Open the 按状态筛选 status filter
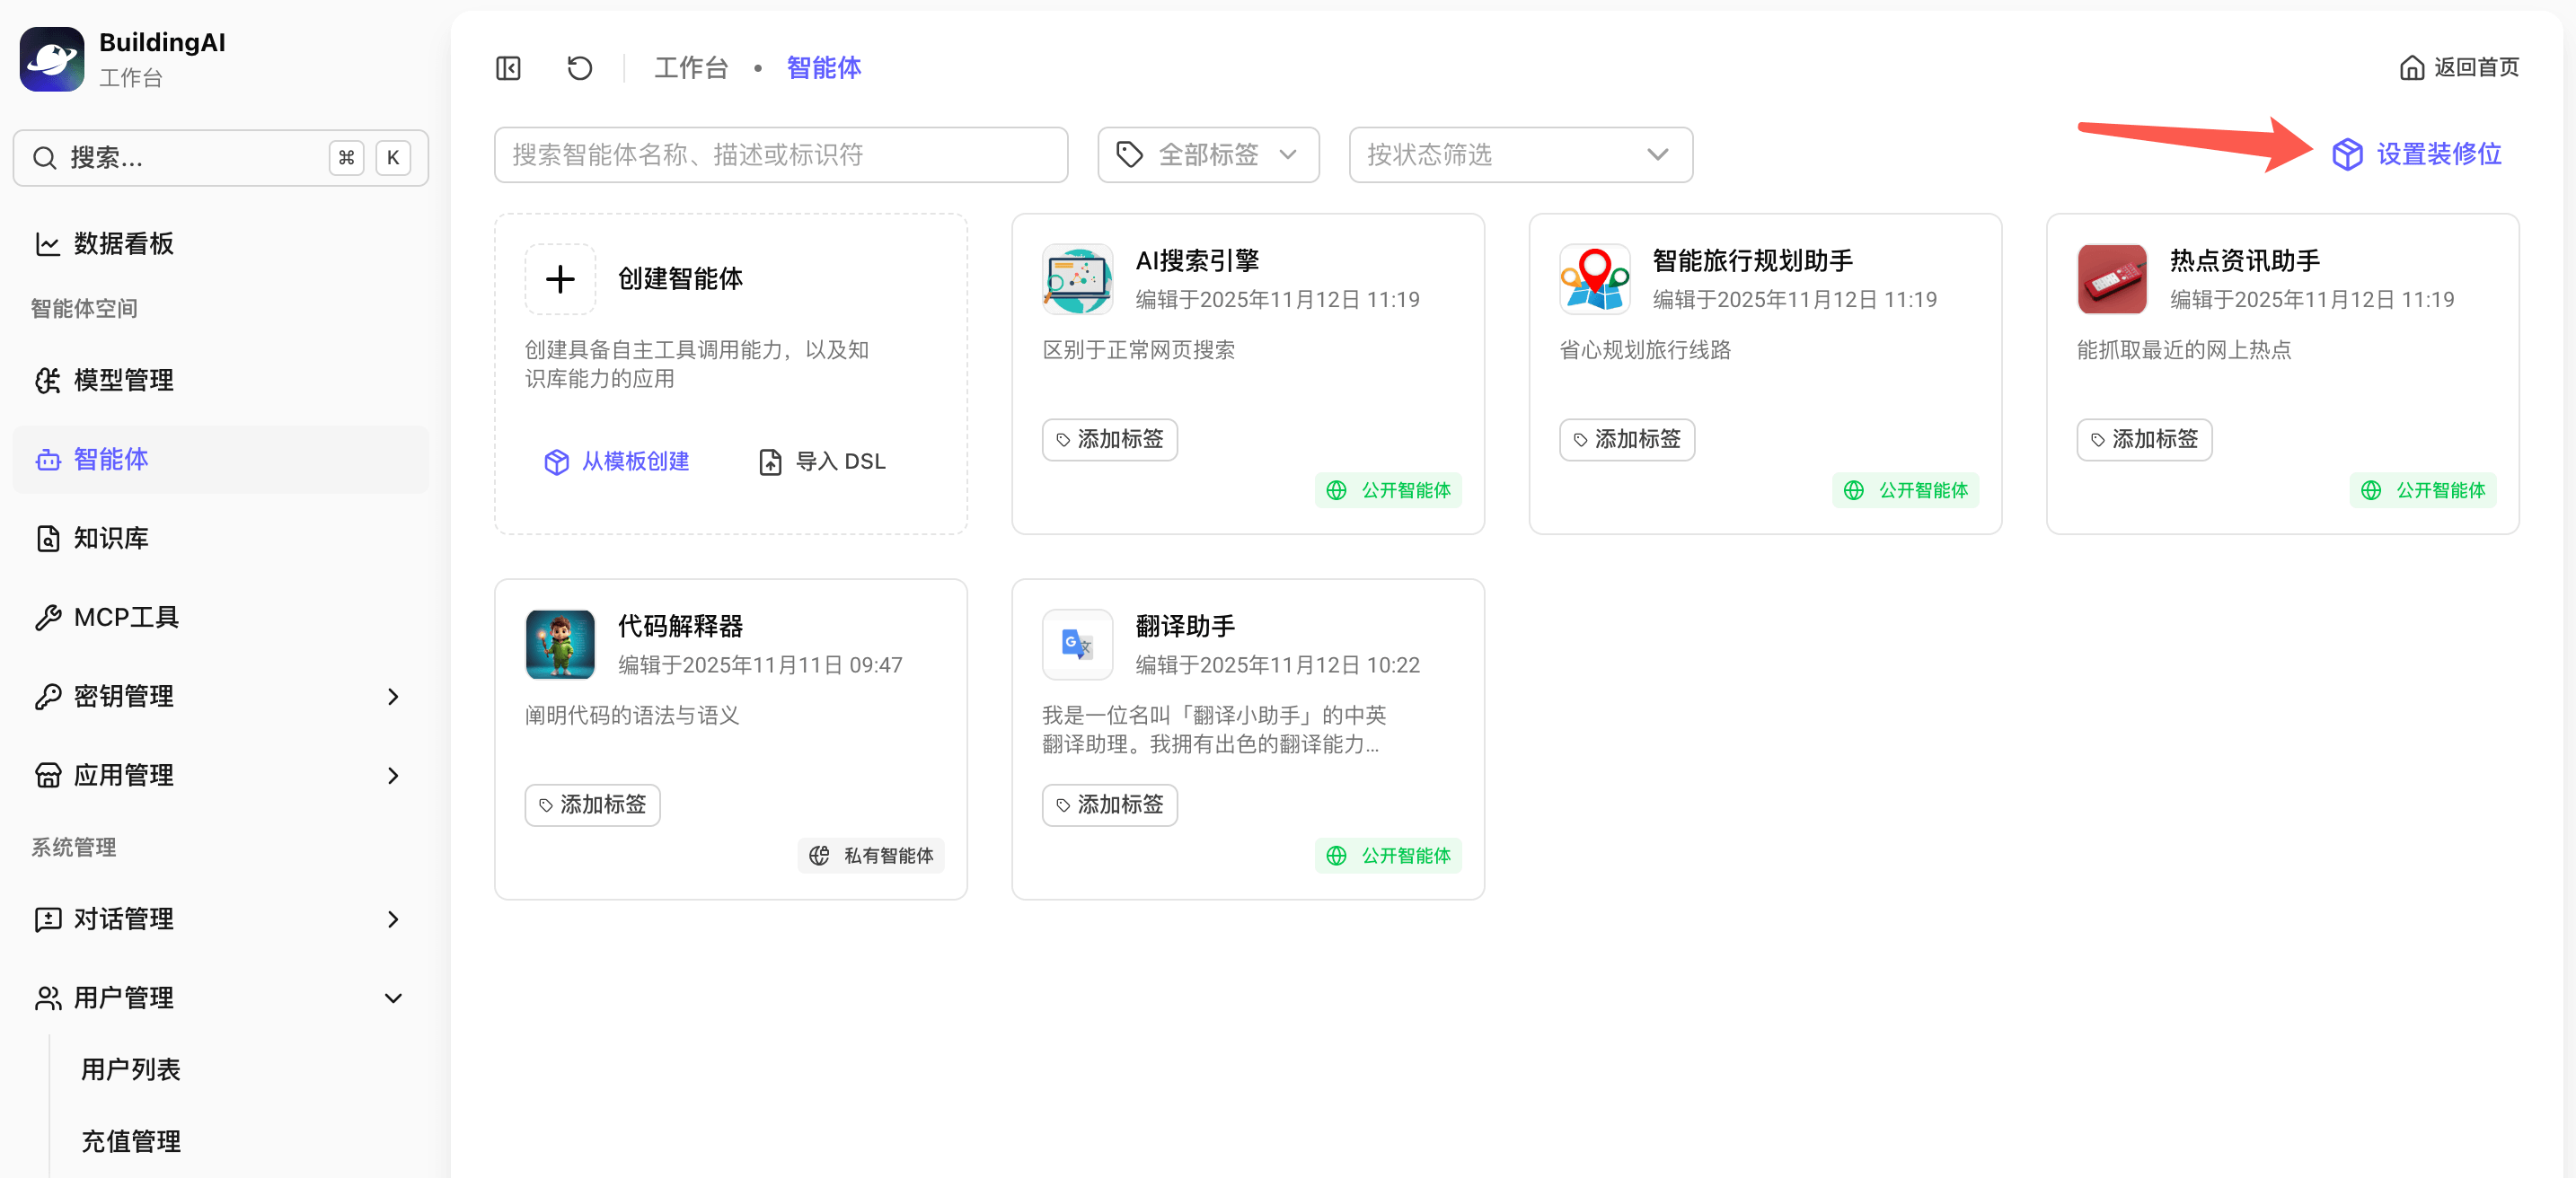Screen dimensions: 2576x1178 point(1519,155)
